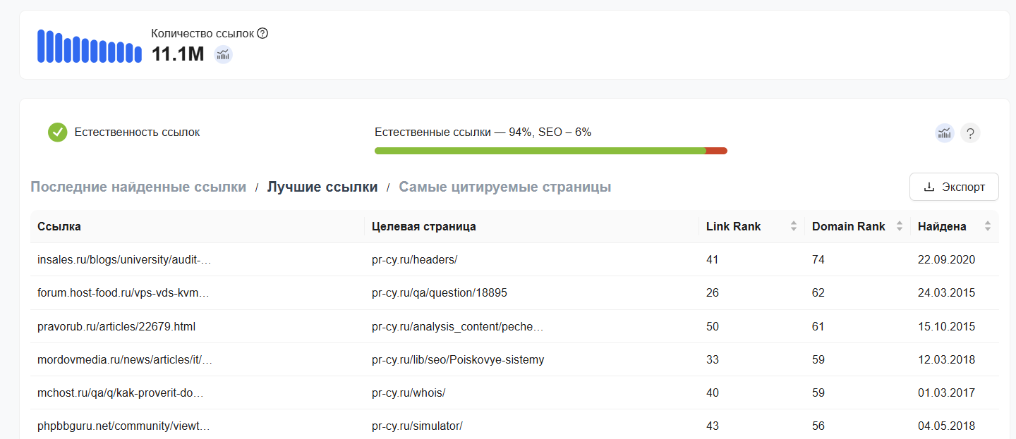Open insales.ru/blogs/university link
Screen dimensions: 1016x439
click(x=124, y=259)
